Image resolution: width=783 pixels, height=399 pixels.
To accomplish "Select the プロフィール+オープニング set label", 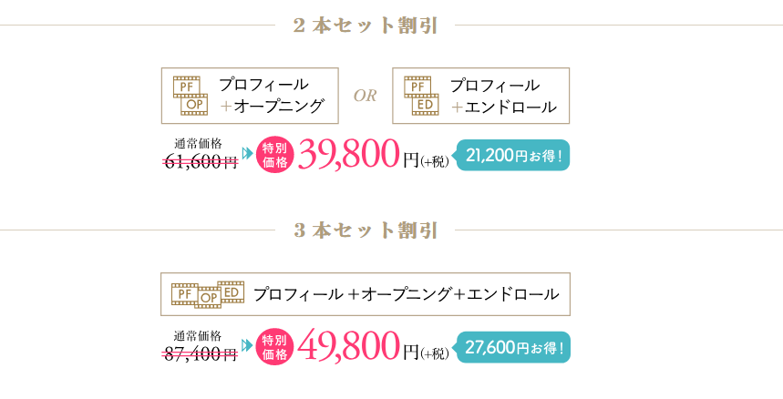I will [272, 96].
